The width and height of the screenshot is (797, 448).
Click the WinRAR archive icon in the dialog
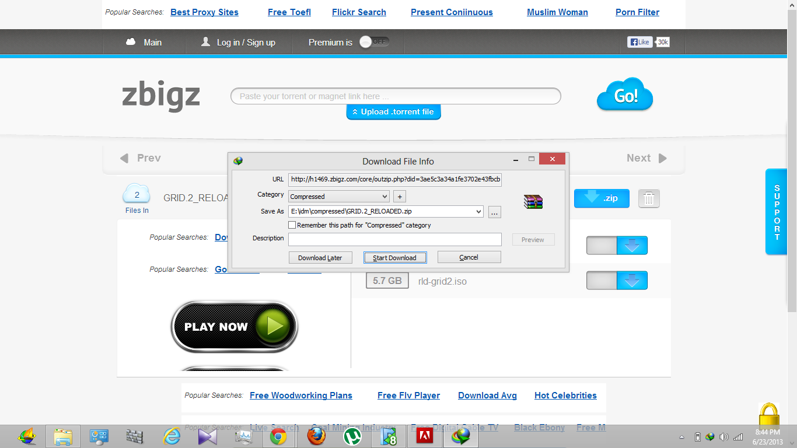533,202
